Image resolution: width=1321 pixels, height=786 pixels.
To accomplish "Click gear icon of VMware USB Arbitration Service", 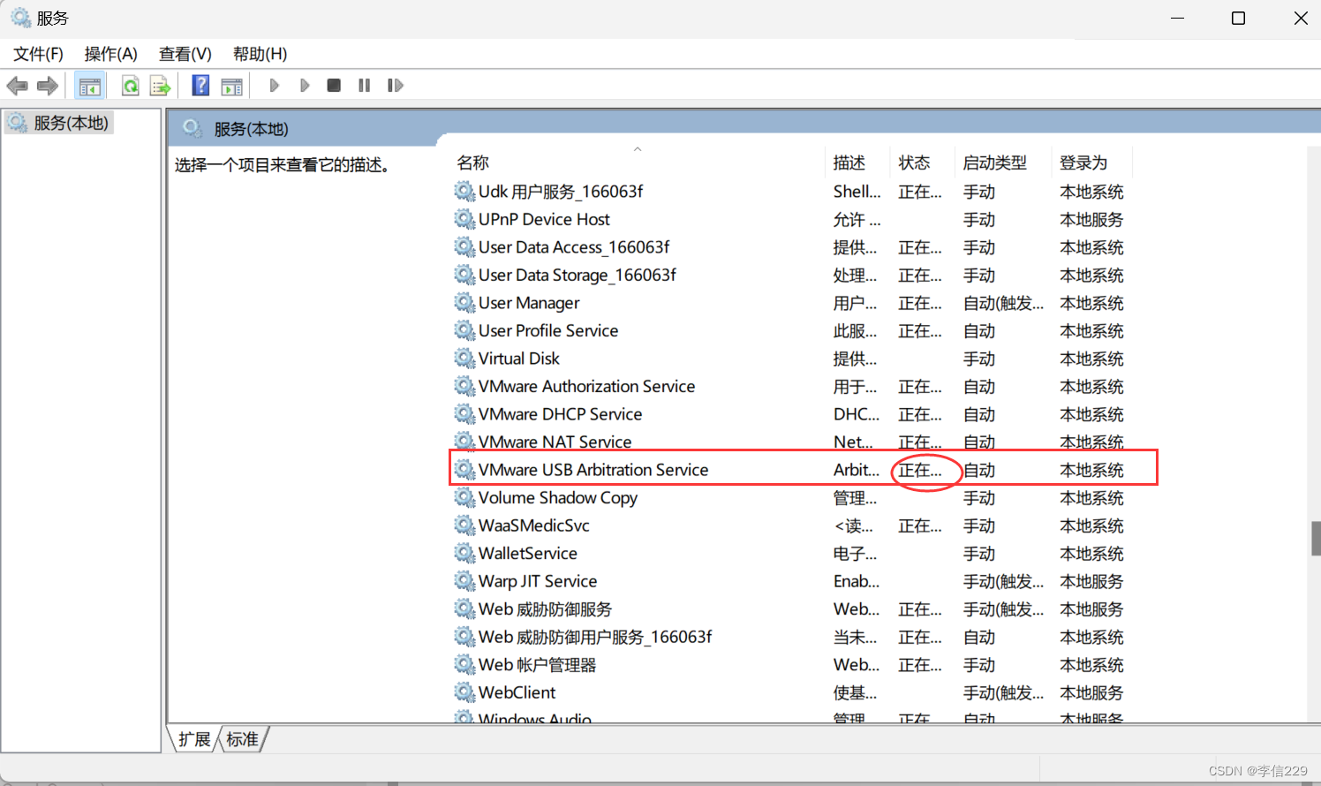I will click(464, 469).
